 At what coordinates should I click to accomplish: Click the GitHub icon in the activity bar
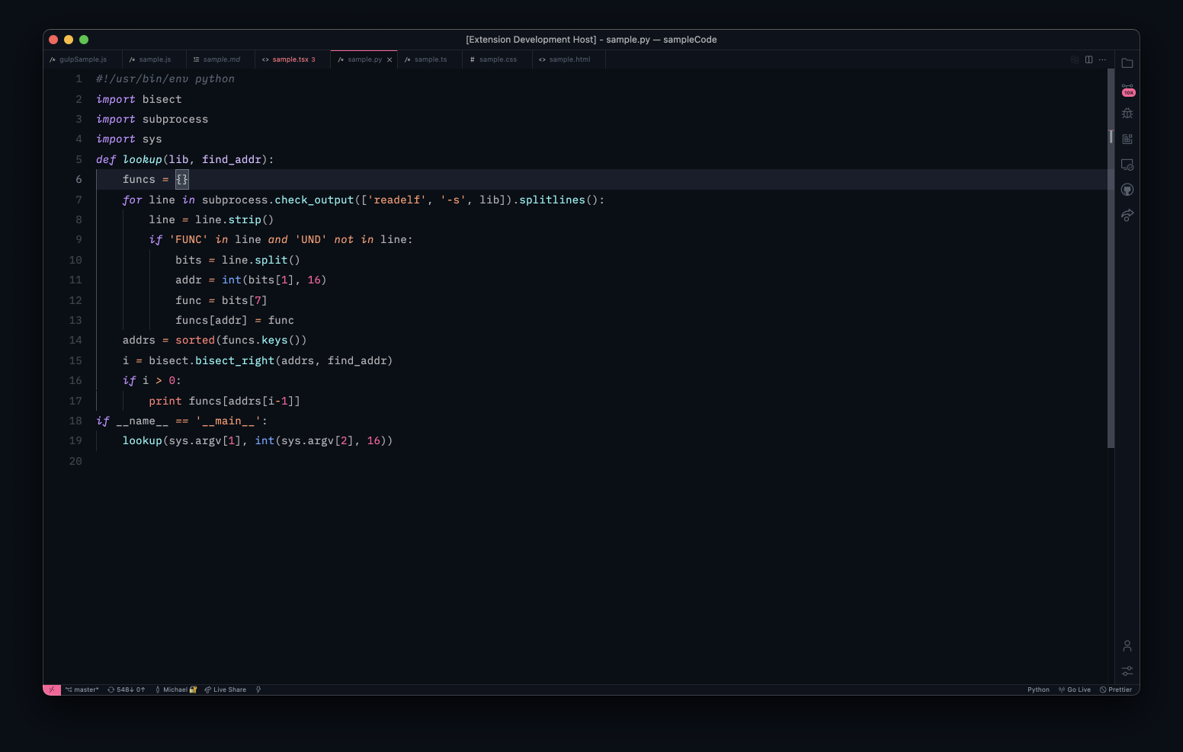(1127, 190)
